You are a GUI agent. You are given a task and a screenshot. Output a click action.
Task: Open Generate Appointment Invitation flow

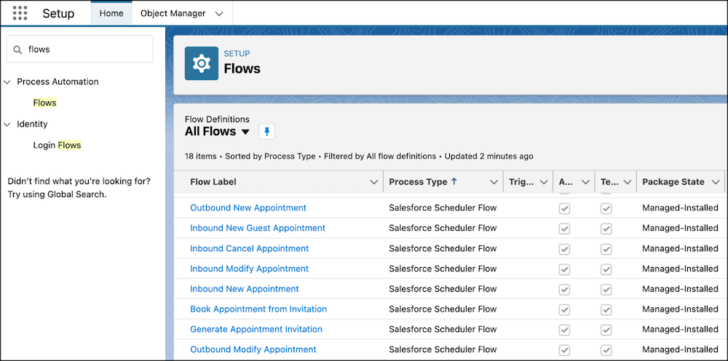(256, 330)
